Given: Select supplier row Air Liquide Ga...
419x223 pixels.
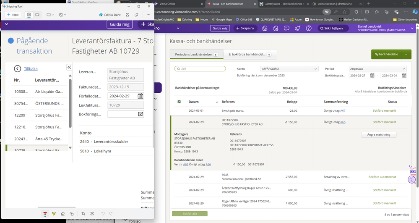Looking at the screenshot, I should [x=39, y=92].
